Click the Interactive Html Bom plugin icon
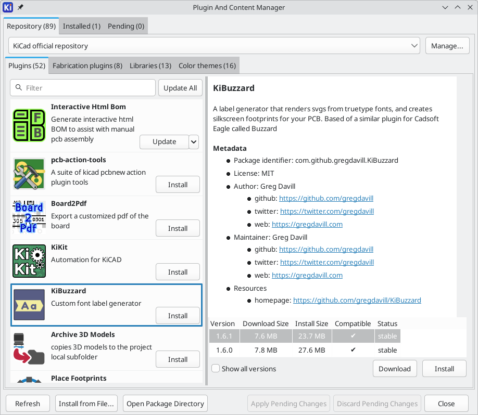This screenshot has width=478, height=415. pyautogui.click(x=29, y=125)
